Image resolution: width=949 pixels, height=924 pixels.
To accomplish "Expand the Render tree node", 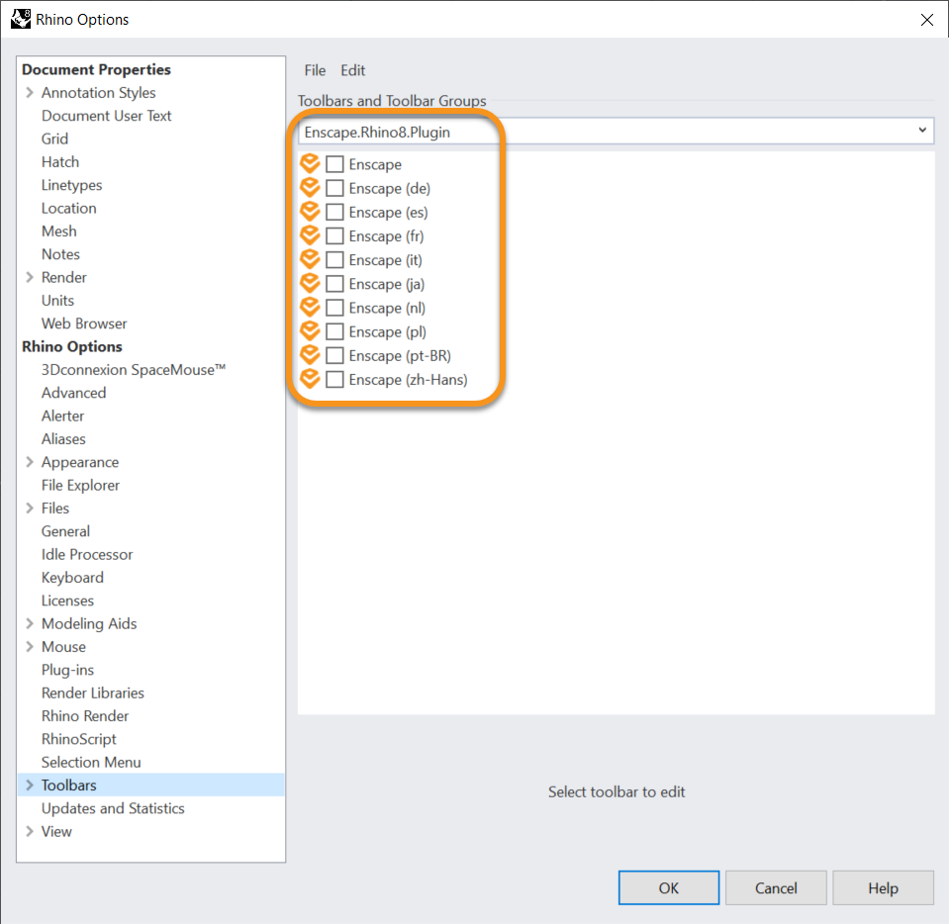I will coord(30,277).
